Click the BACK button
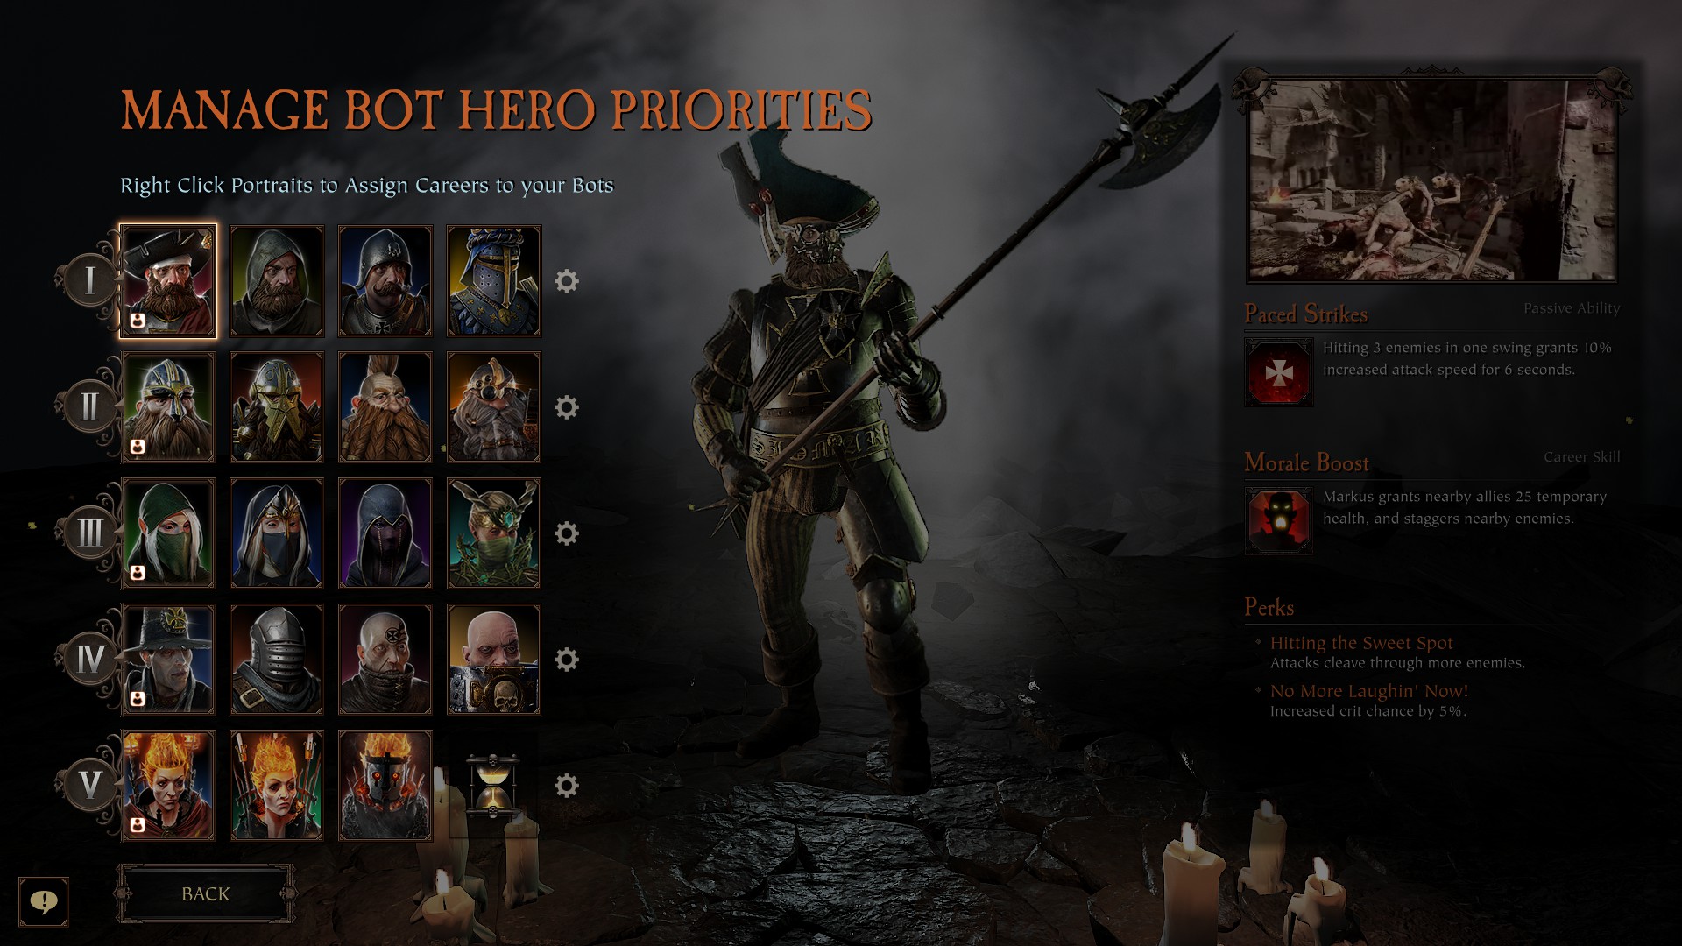 pyautogui.click(x=206, y=893)
